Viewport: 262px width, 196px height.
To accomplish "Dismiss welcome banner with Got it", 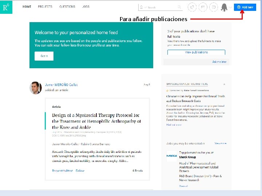I will (44, 56).
